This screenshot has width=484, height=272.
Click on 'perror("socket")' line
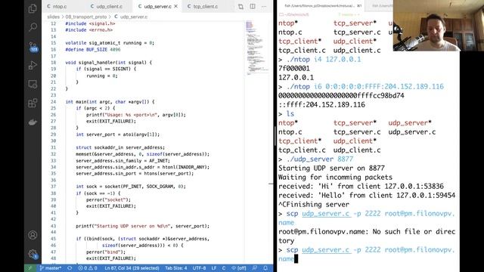[109, 199]
